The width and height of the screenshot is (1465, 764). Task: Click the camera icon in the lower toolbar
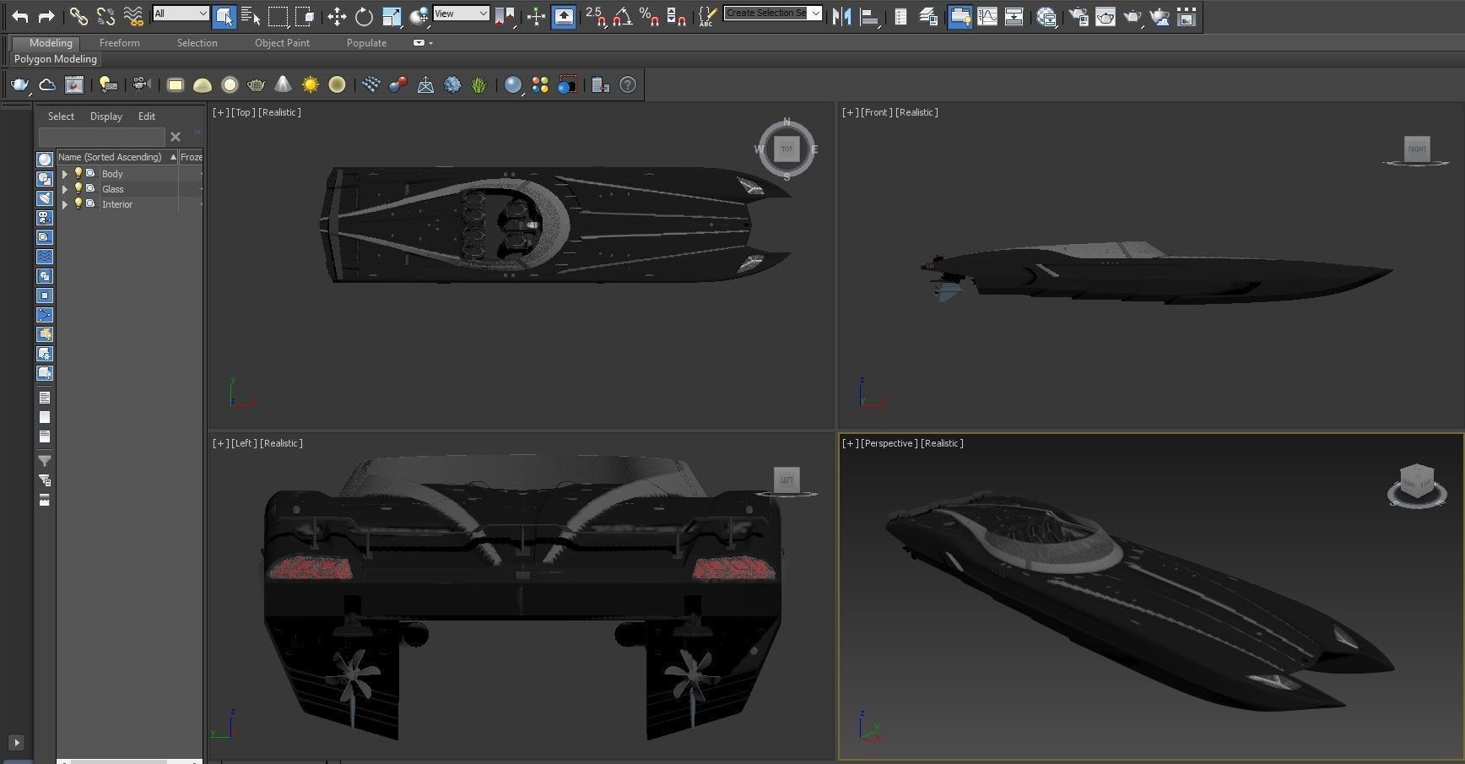pyautogui.click(x=141, y=84)
